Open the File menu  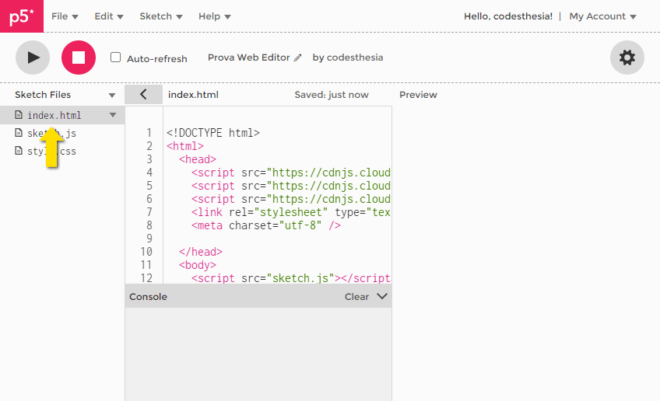coord(65,16)
